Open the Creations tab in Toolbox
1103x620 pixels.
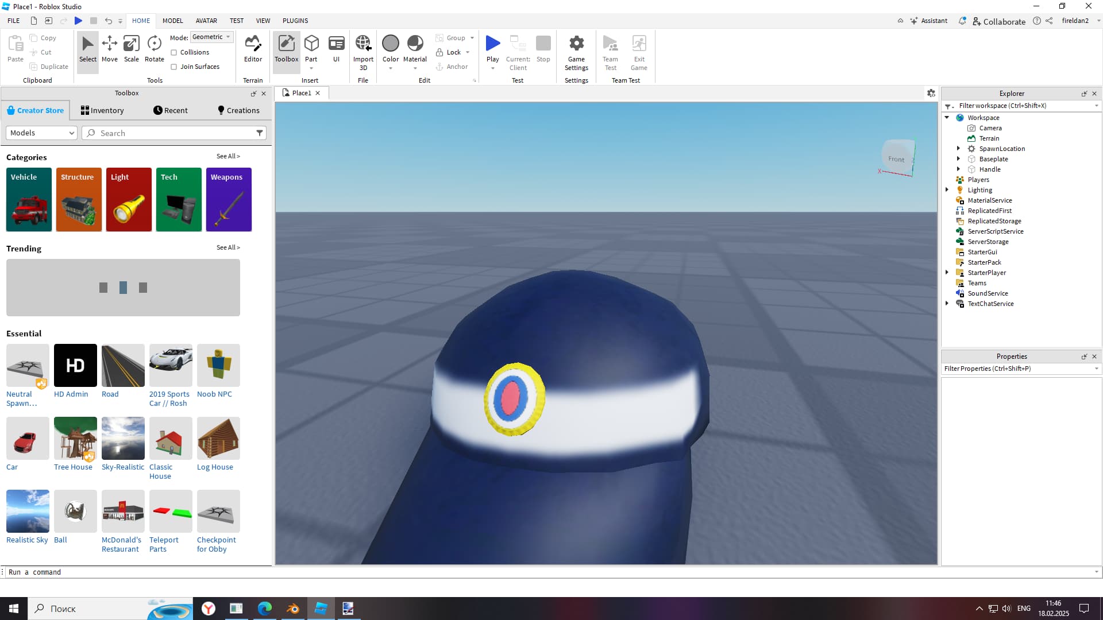tap(238, 110)
